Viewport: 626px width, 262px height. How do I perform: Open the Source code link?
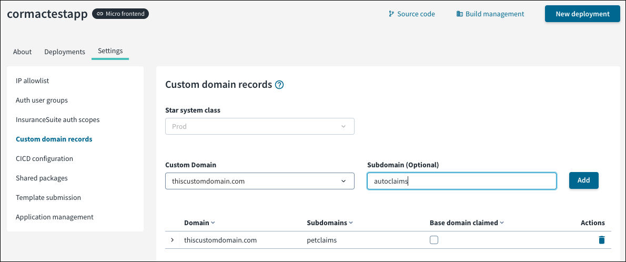[x=411, y=14]
